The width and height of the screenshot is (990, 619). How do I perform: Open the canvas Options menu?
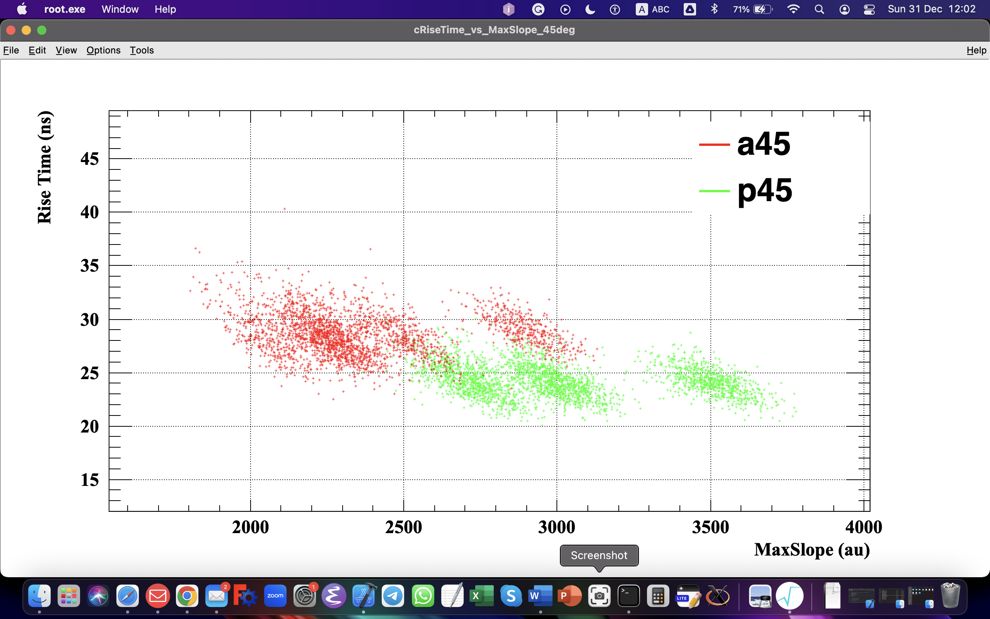[103, 50]
